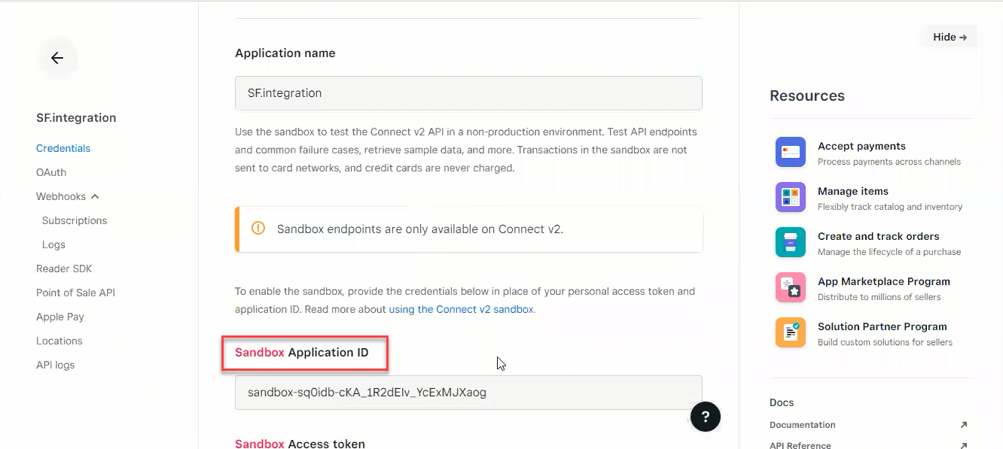Click the SF.integration sidebar title

(76, 117)
